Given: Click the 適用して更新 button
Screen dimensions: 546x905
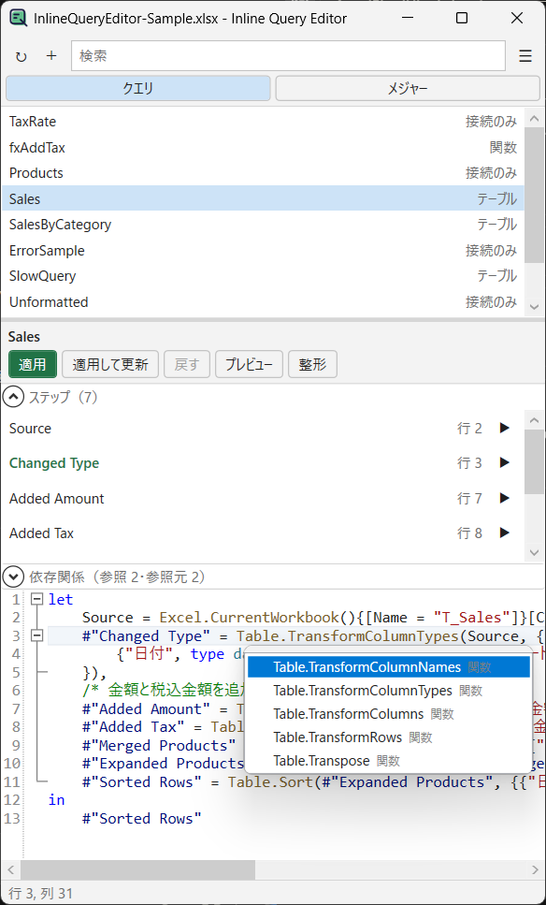Looking at the screenshot, I should (x=110, y=364).
